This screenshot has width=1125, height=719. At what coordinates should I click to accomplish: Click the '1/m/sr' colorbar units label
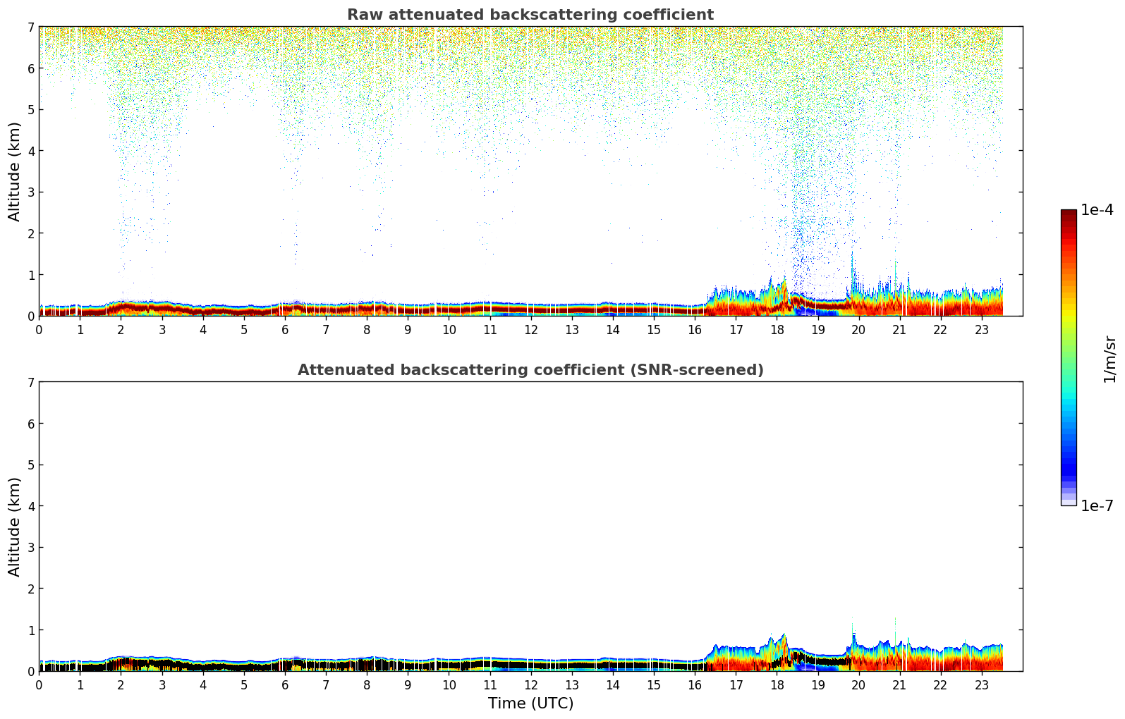[x=1109, y=358]
